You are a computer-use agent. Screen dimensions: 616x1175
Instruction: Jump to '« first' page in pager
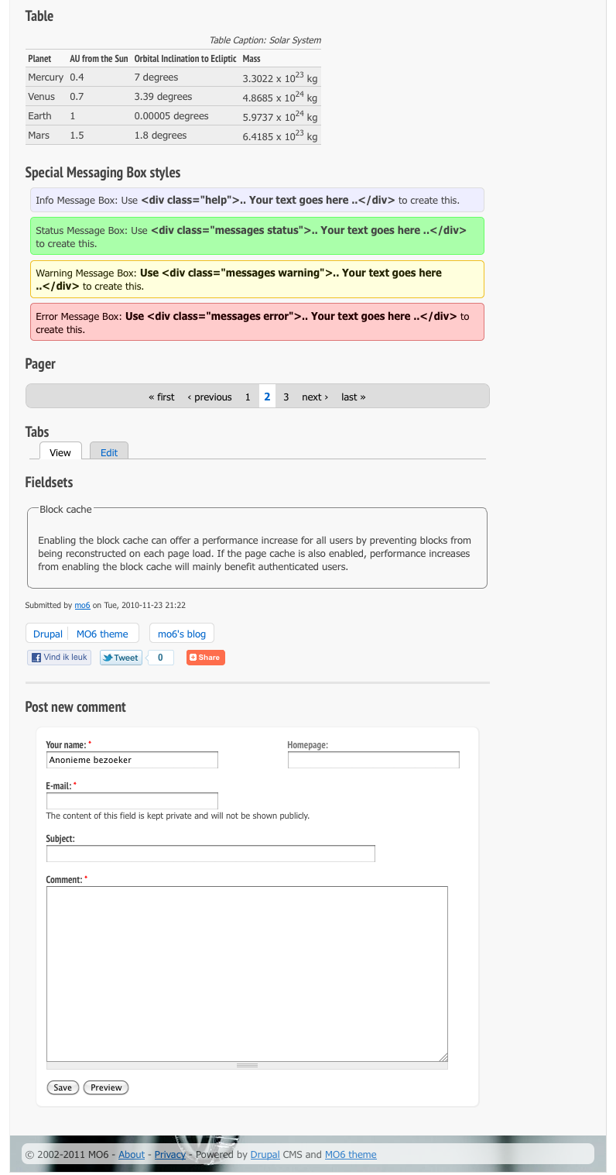click(162, 397)
